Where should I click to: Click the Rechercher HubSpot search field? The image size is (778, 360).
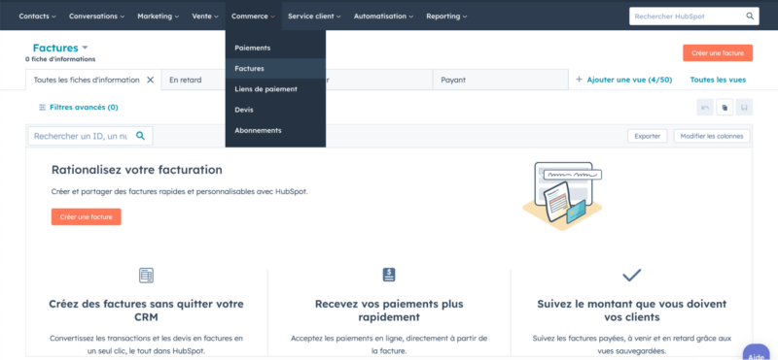pos(693,16)
